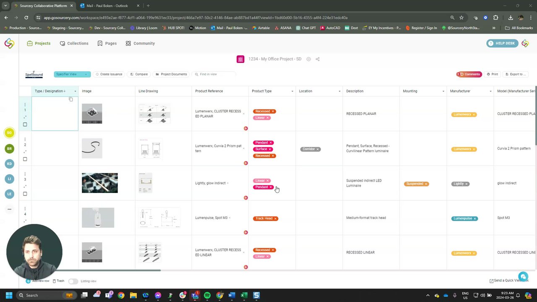This screenshot has width=537, height=302.
Task: Open Excel from the Windows taskbar
Action: click(x=244, y=295)
